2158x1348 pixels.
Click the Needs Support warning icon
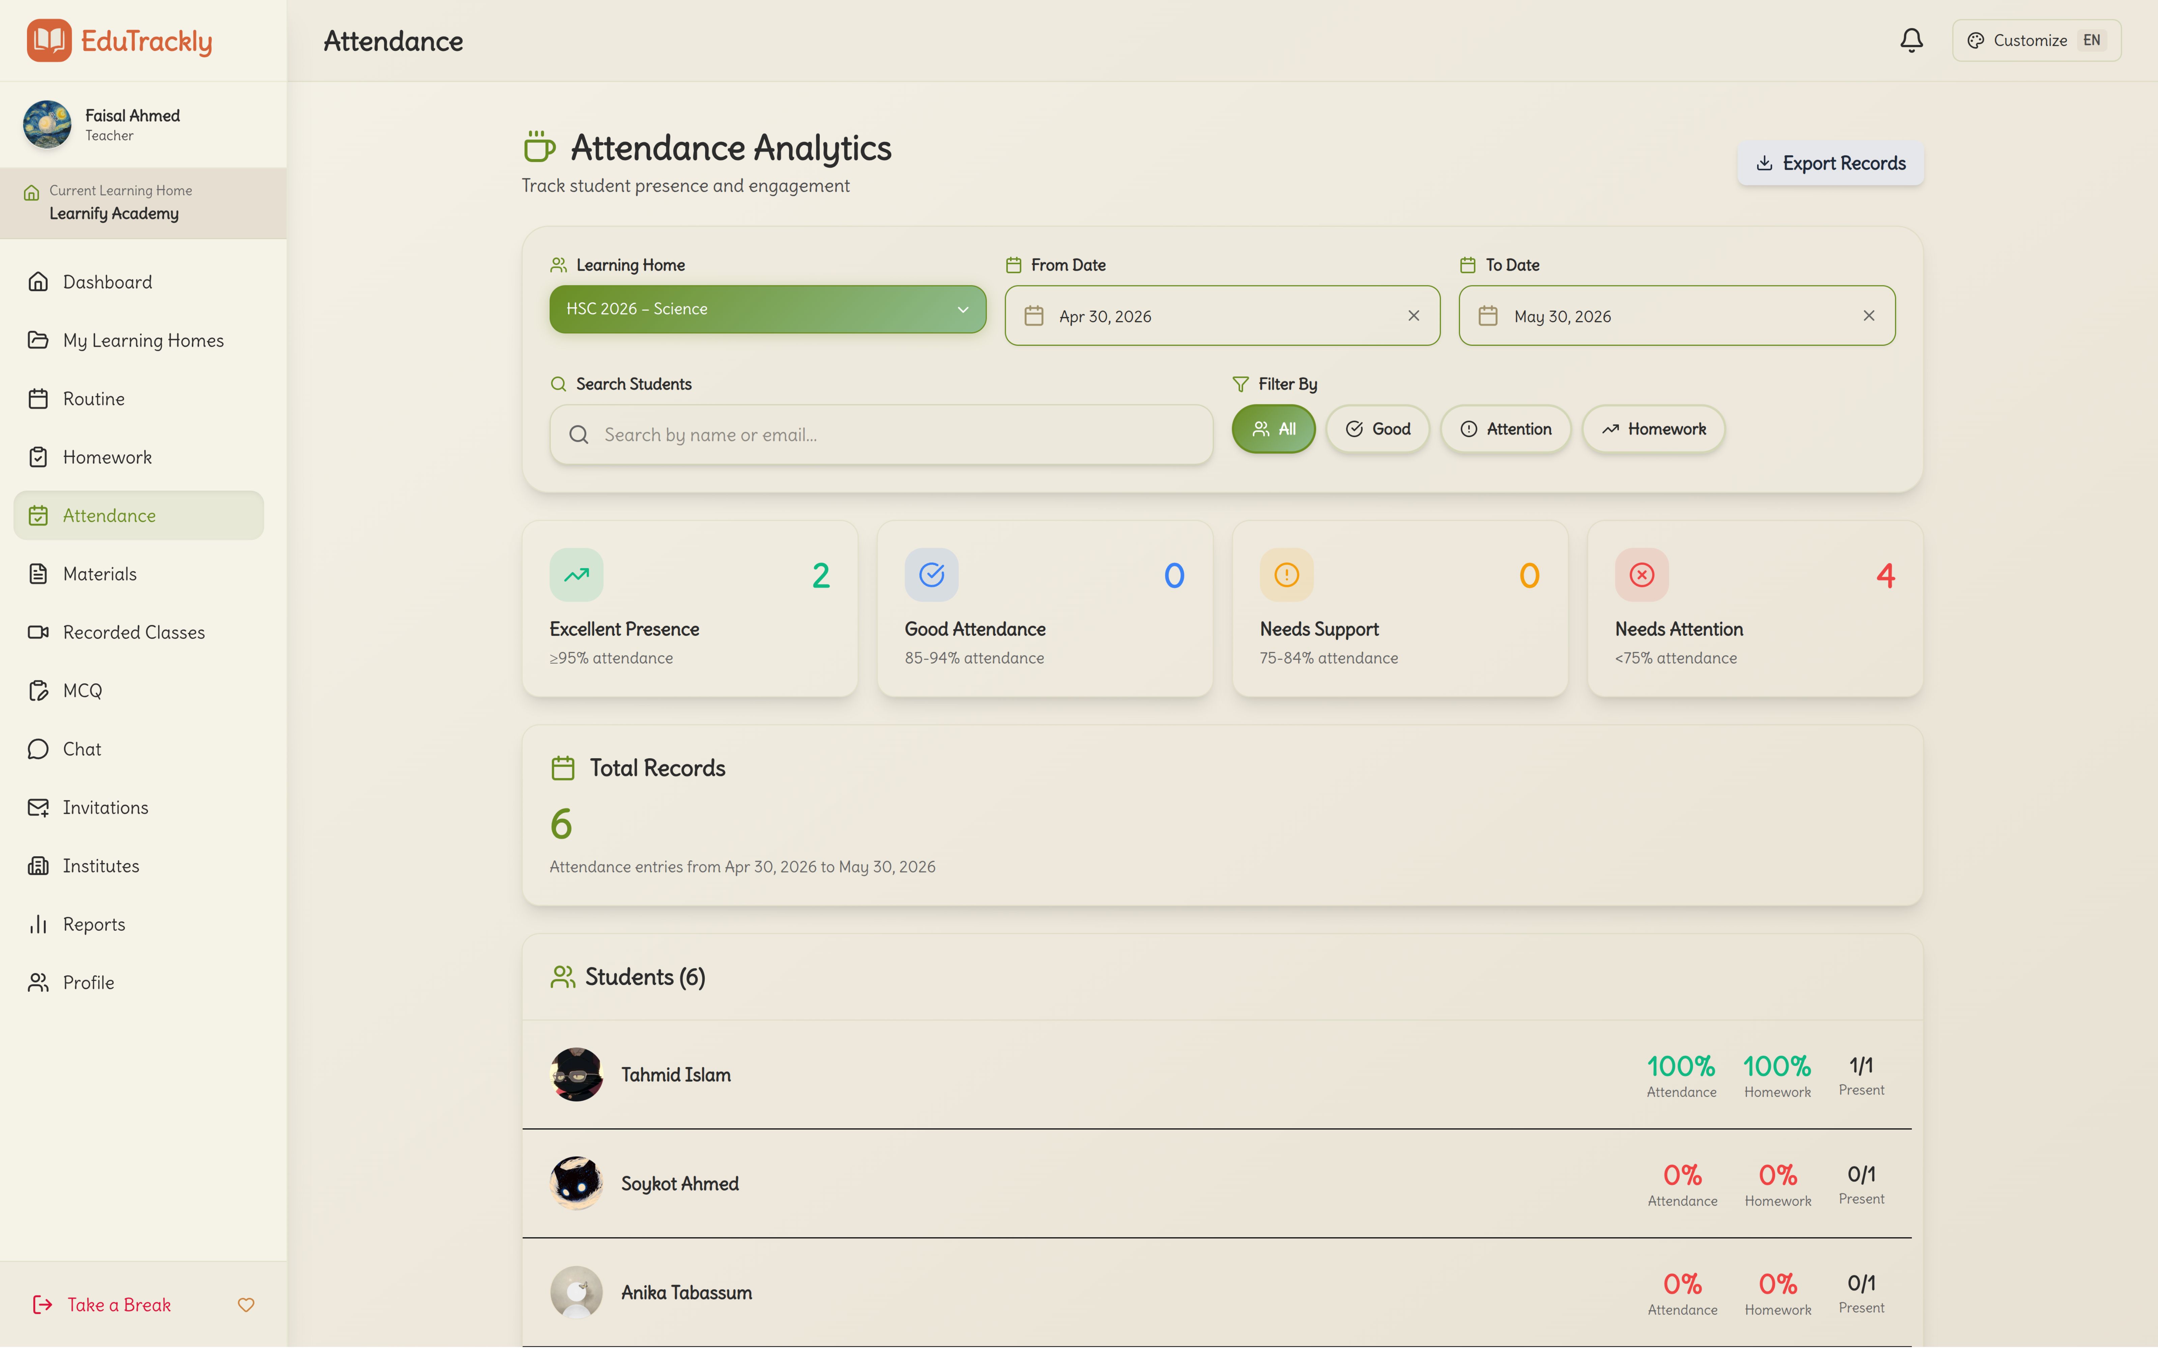[1286, 575]
